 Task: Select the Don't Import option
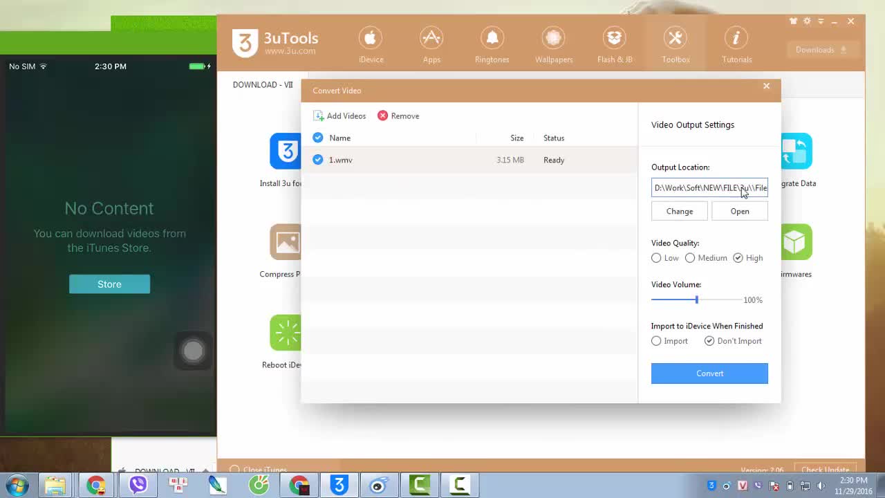click(709, 341)
